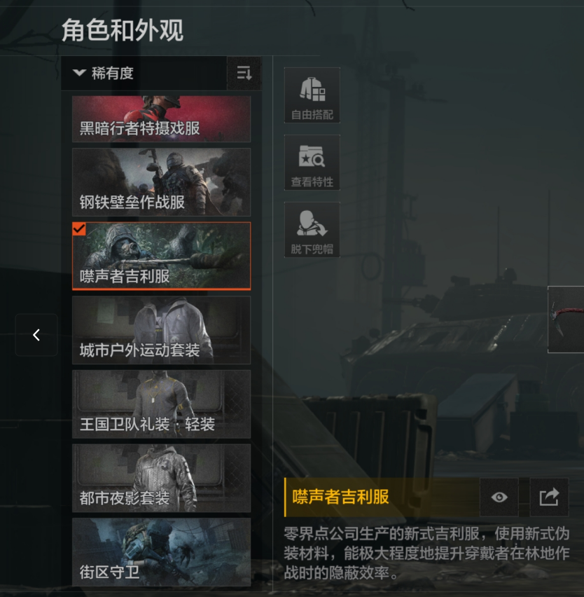Expand the 稀有度 rarity dropdown
This screenshot has width=584, height=597.
click(144, 73)
